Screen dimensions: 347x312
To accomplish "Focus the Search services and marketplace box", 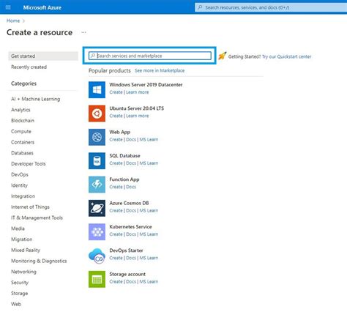I will click(150, 56).
